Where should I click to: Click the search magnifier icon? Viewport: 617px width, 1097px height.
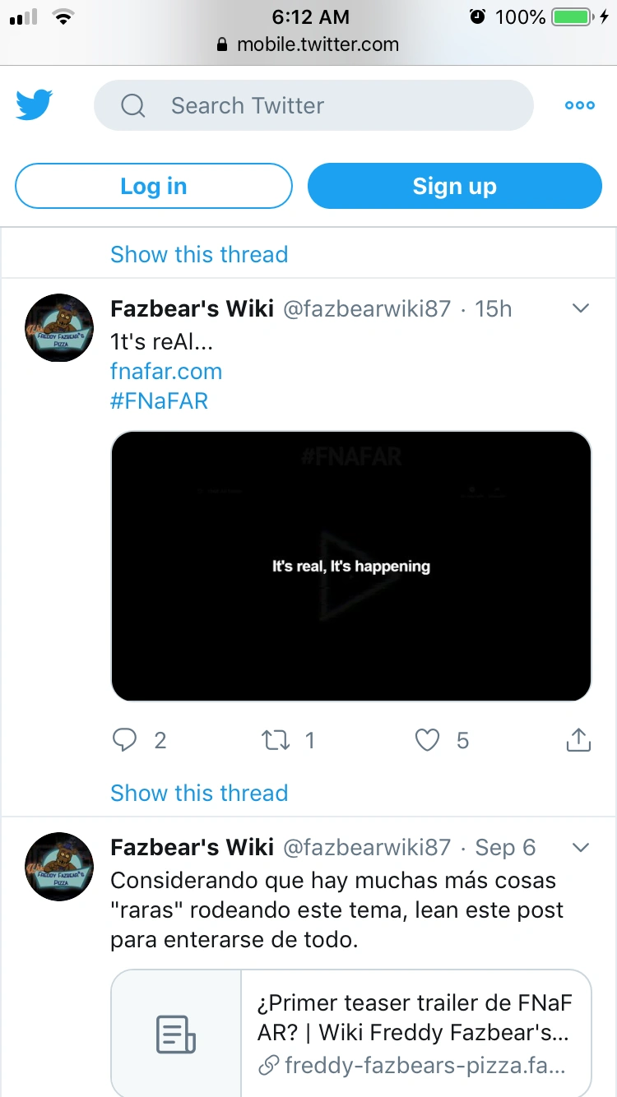tap(133, 105)
